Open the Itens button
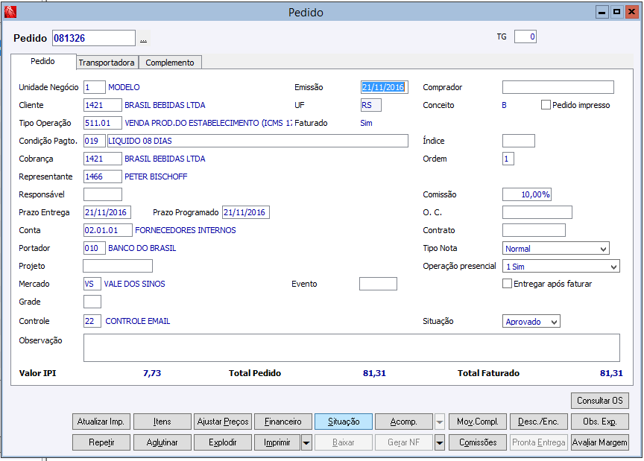This screenshot has height=461, width=644. click(x=162, y=422)
